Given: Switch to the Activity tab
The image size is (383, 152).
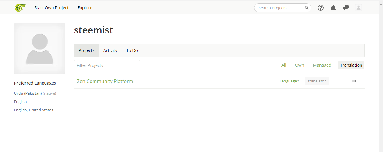Looking at the screenshot, I should click(x=110, y=50).
